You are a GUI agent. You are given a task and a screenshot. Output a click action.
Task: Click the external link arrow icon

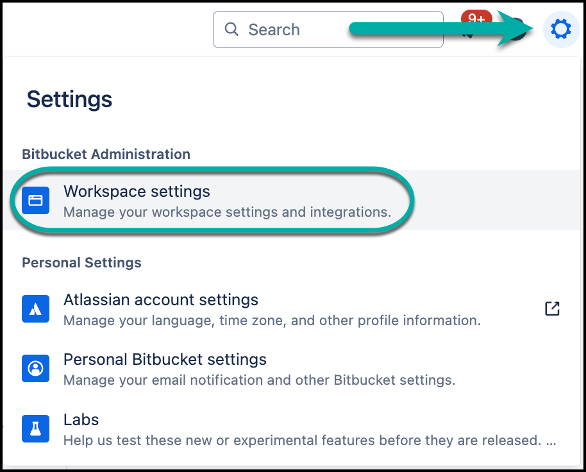(x=552, y=308)
